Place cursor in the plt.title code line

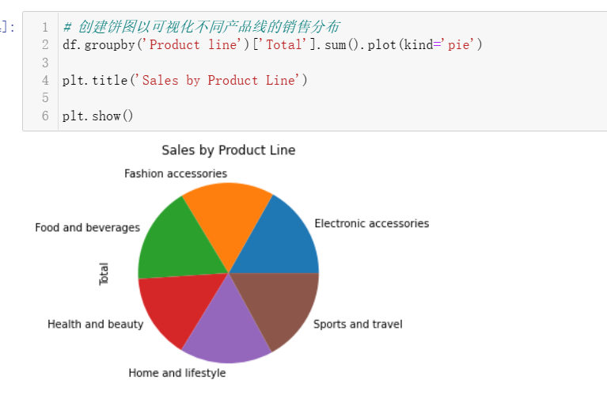coord(184,81)
